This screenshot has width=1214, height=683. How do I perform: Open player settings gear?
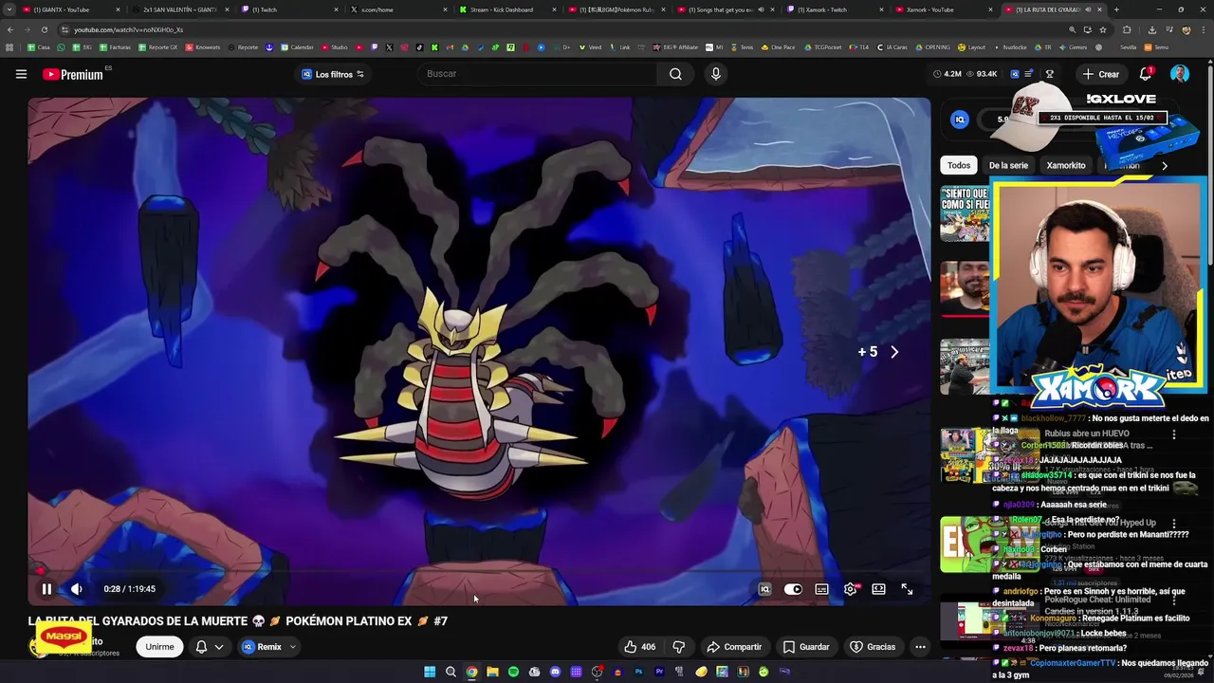(x=851, y=589)
